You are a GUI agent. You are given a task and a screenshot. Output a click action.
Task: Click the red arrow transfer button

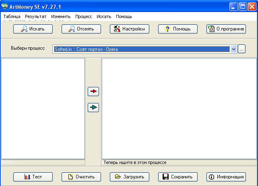(x=93, y=91)
